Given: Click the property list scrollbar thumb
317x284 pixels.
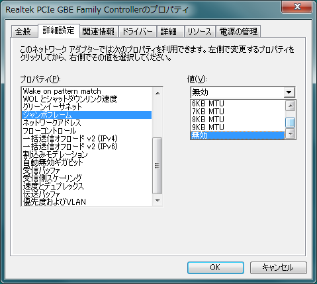Looking at the screenshot, I should 157,166.
